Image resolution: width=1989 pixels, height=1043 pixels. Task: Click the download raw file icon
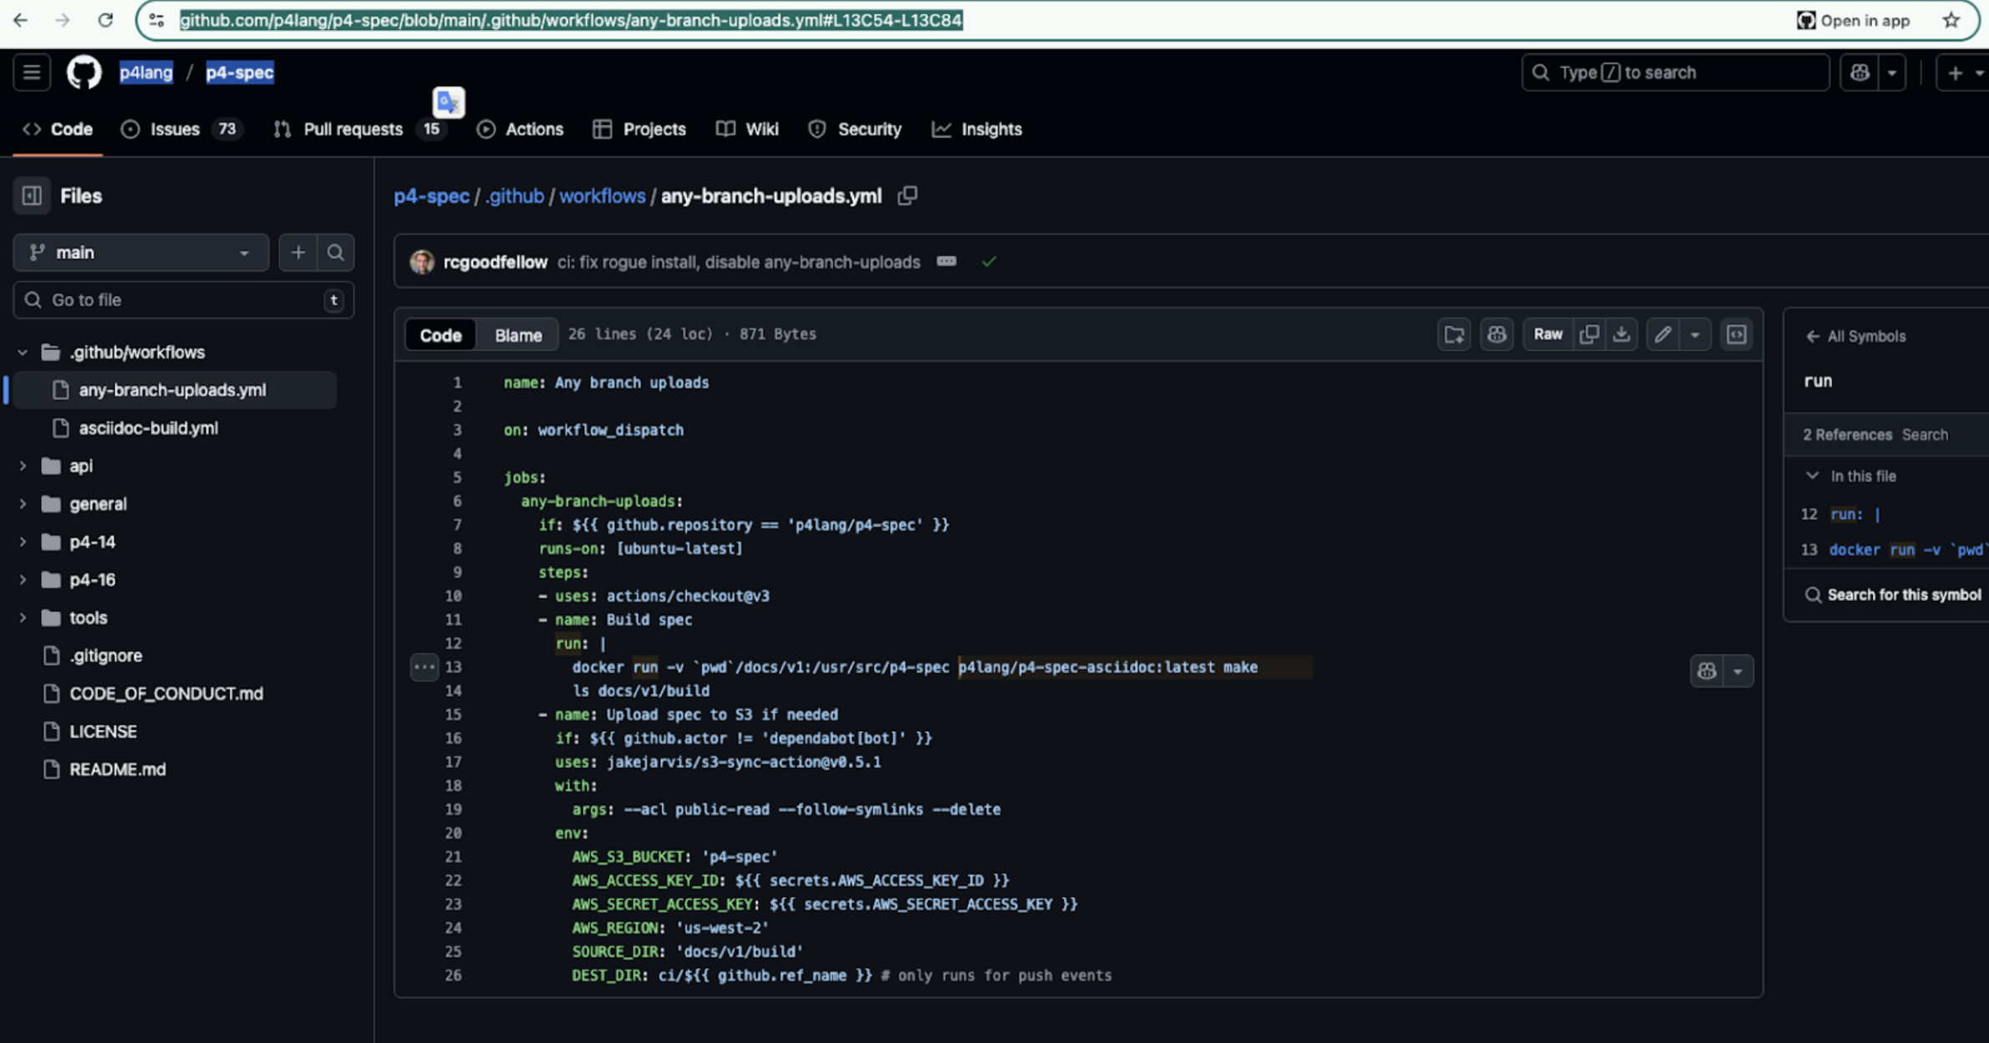click(1621, 334)
